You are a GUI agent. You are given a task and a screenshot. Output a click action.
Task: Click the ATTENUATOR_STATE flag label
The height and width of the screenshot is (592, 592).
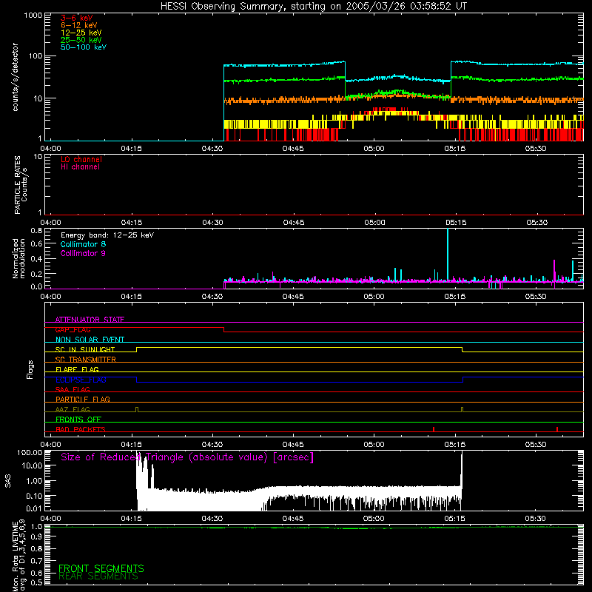click(x=90, y=320)
